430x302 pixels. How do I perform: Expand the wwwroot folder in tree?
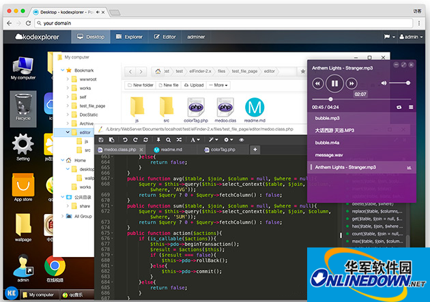[68, 79]
